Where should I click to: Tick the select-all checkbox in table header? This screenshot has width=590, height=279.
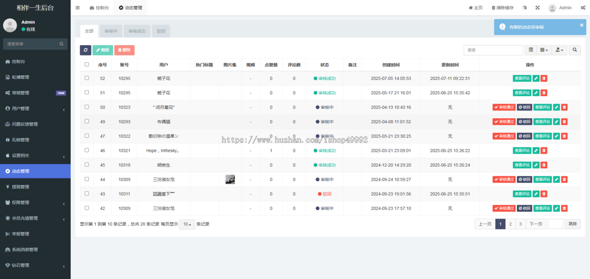87,64
